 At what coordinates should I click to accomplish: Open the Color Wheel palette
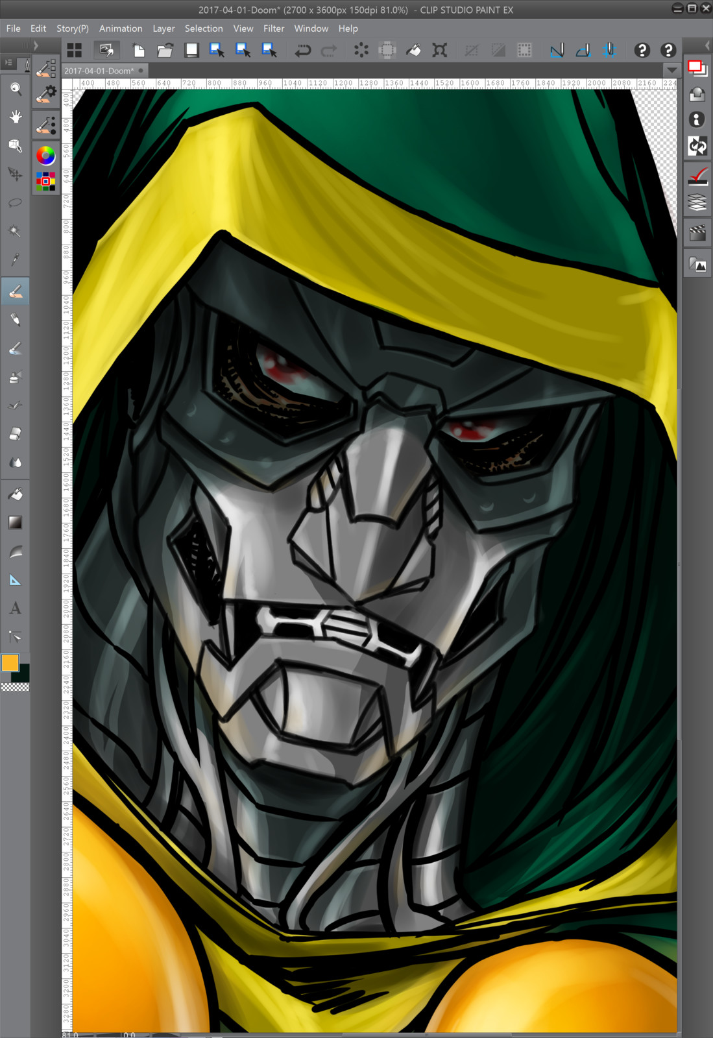point(45,156)
